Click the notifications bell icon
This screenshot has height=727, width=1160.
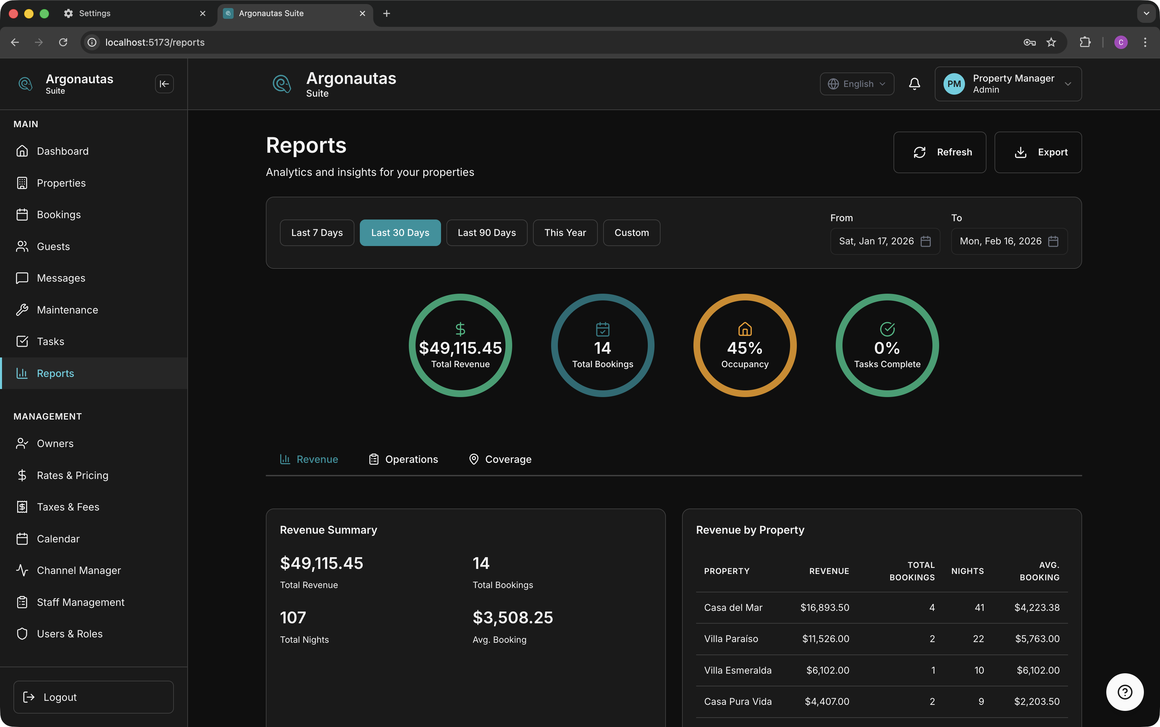coord(914,84)
